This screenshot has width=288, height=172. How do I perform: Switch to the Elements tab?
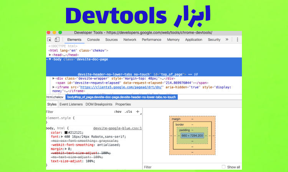[74, 40]
